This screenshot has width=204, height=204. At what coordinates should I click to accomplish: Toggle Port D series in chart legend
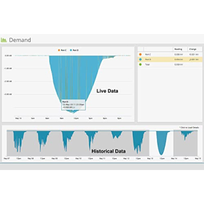click(74, 50)
